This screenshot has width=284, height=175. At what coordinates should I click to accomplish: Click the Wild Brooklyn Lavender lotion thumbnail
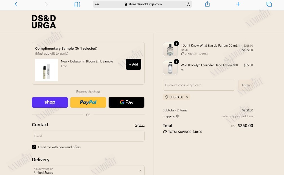coord(170,68)
